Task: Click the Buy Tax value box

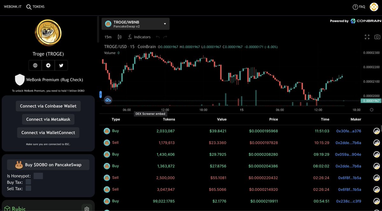Action: (x=28, y=182)
